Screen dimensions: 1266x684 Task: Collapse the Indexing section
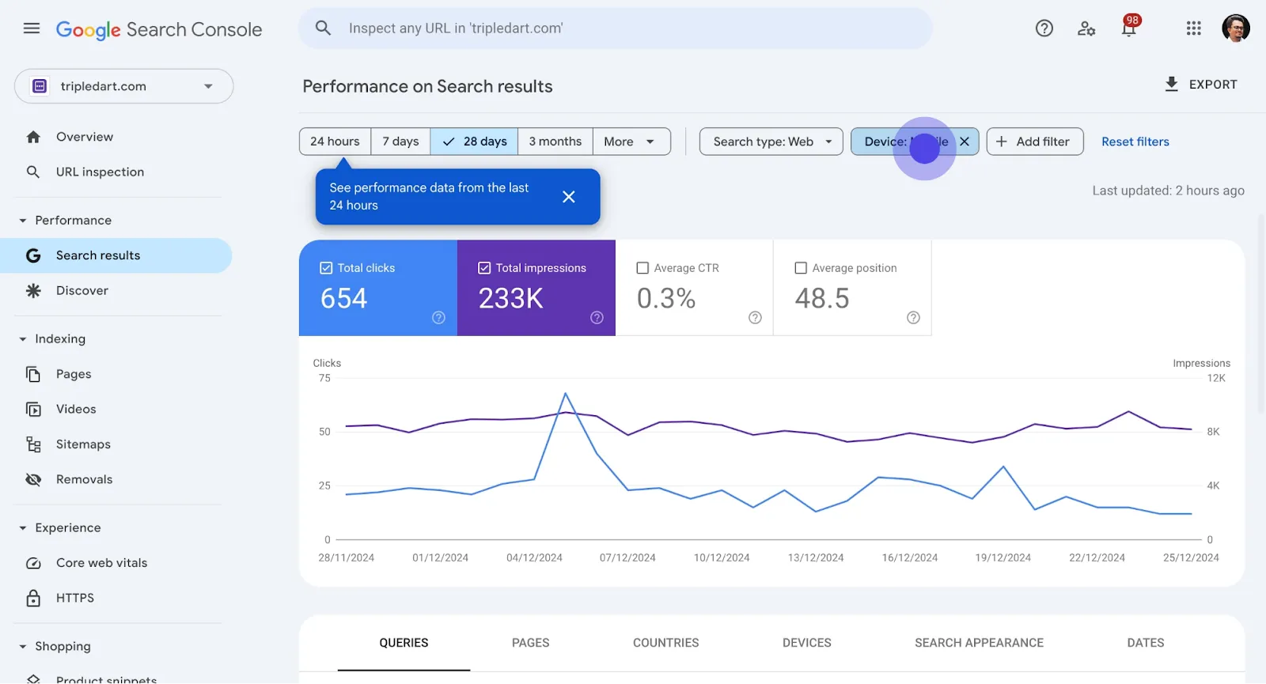(23, 339)
